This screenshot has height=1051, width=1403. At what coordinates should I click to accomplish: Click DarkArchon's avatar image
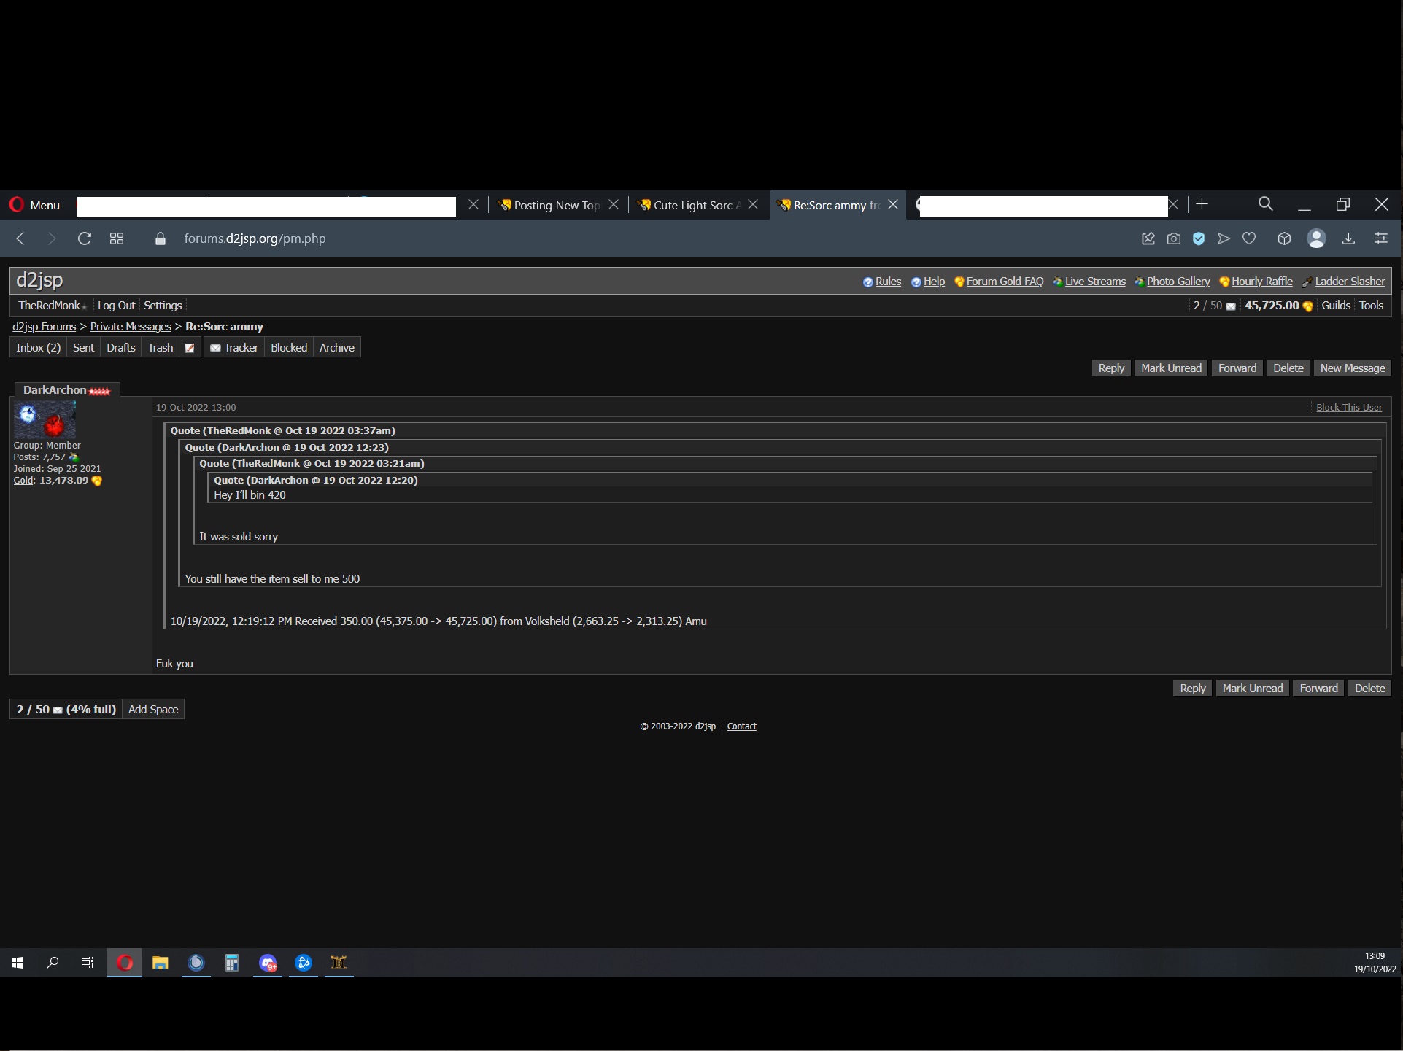coord(45,419)
